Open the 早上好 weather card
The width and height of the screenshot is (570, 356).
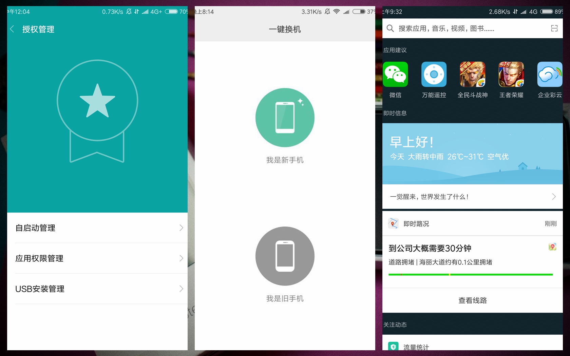(x=473, y=154)
